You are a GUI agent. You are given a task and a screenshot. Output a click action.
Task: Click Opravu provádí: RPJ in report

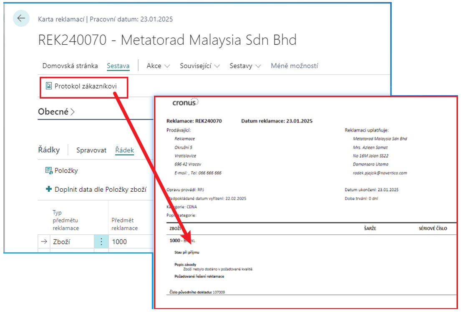coord(185,190)
